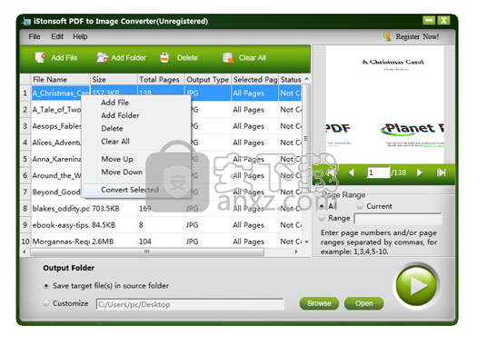487x355 pixels.
Task: Select the Current page range option
Action: [360, 206]
